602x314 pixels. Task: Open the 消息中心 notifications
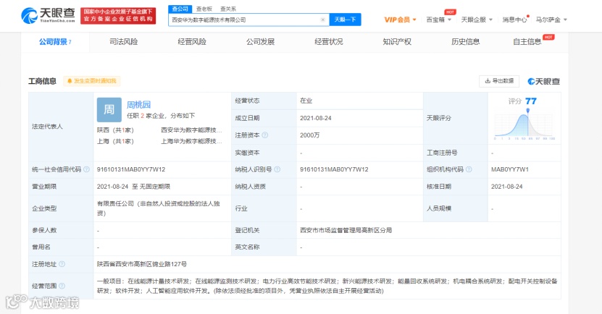point(515,20)
